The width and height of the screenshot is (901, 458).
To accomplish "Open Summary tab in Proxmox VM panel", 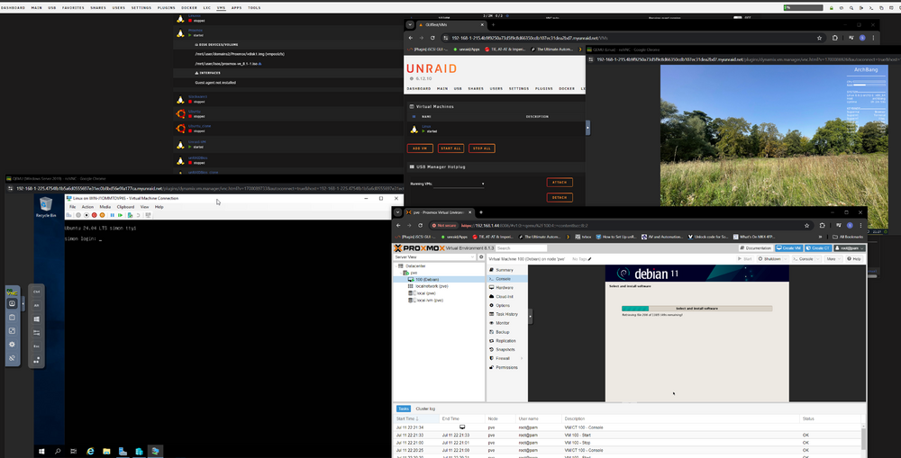I will 505,270.
